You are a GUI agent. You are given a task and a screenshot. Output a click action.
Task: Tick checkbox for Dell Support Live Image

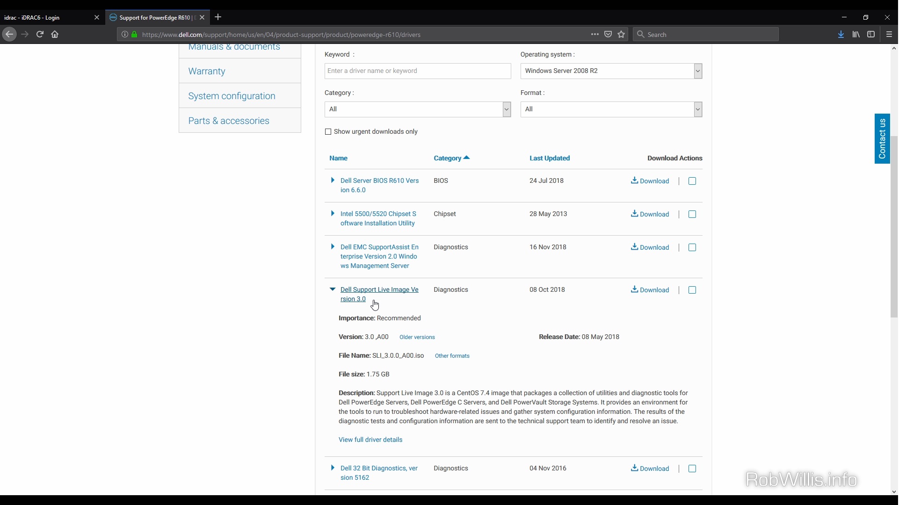point(693,290)
